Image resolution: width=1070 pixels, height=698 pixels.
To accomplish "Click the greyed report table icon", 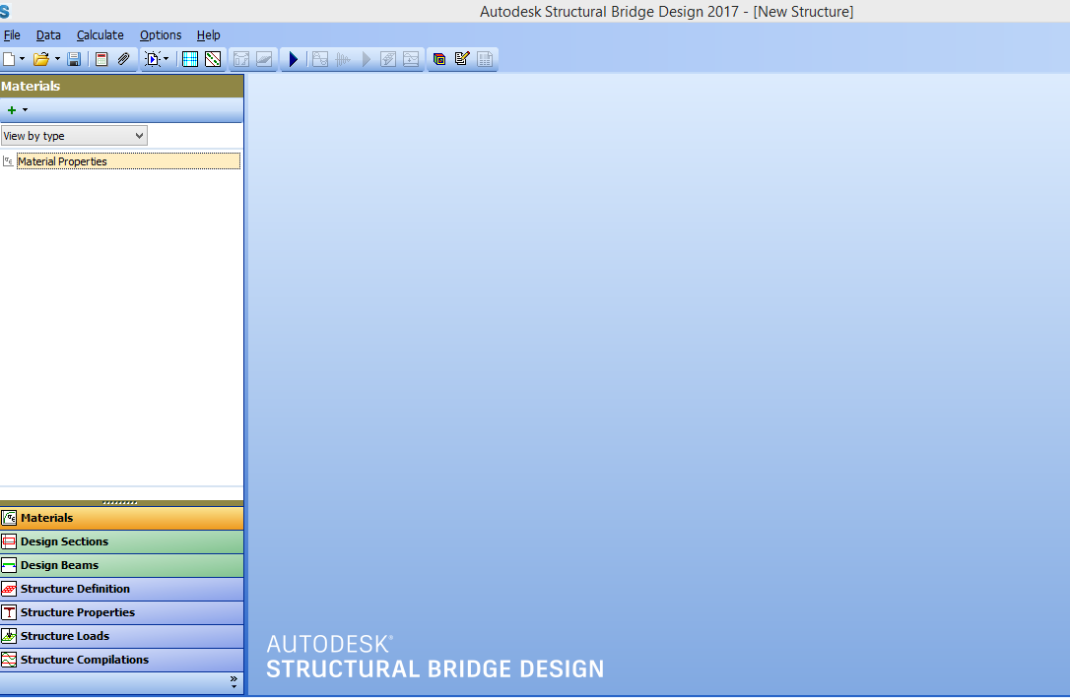I will 485,59.
